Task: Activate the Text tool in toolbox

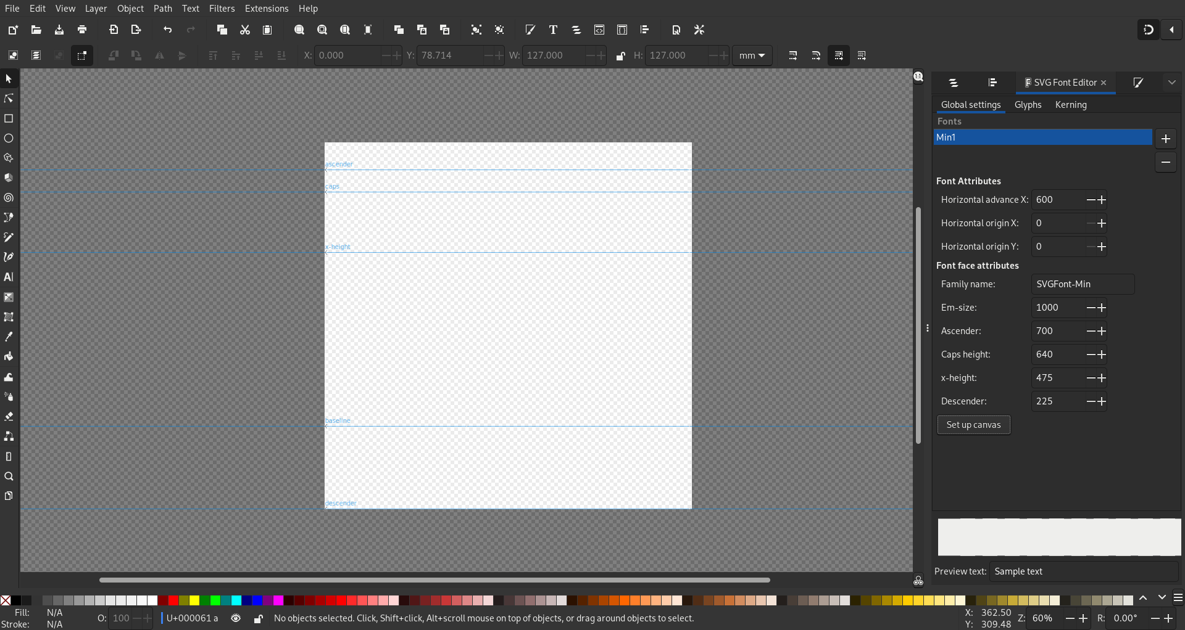Action: (x=9, y=277)
